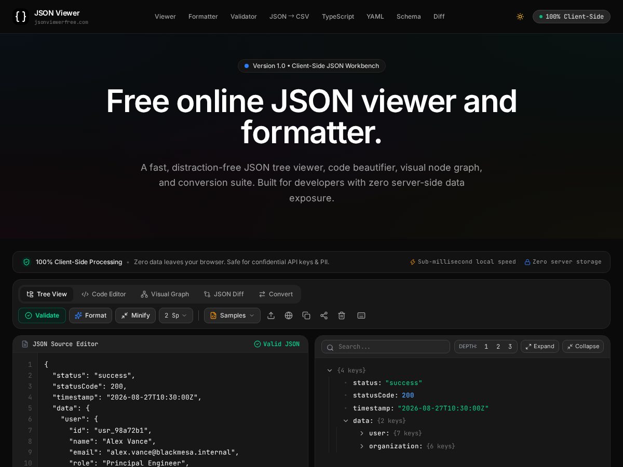Select the timestamp tree row
This screenshot has width=623, height=467.
(421, 408)
